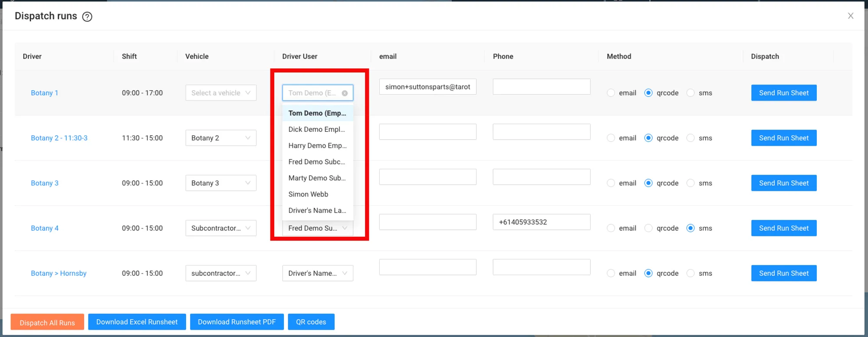Image resolution: width=868 pixels, height=337 pixels.
Task: Open QR codes
Action: pos(311,322)
